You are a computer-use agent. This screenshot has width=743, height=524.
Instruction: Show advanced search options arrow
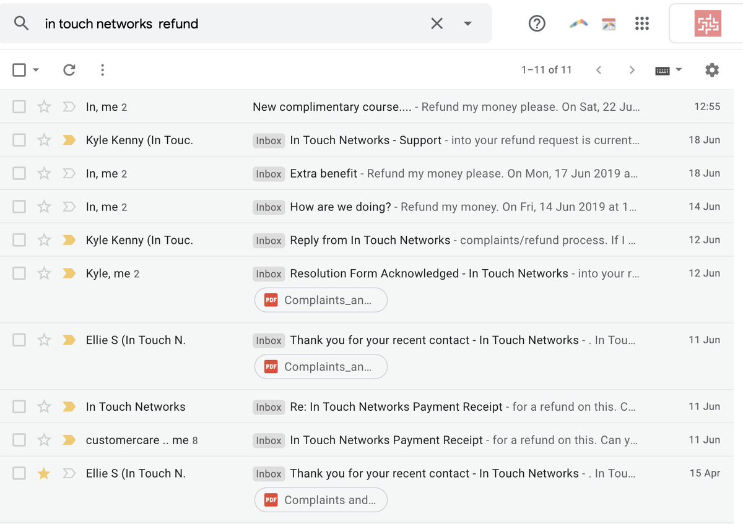point(467,24)
